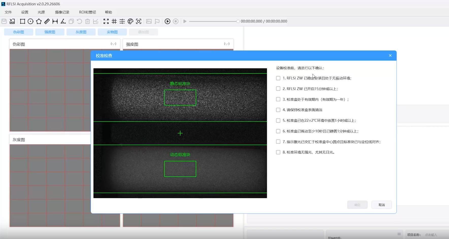449x239 pixels.
Task: Click the 灰度图 panel title
Action: click(x=19, y=140)
